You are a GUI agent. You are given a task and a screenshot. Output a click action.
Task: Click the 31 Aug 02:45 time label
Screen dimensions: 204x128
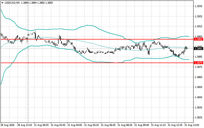pos(58,125)
